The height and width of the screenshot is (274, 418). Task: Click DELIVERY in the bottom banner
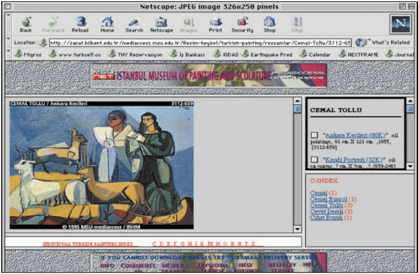click(x=282, y=265)
